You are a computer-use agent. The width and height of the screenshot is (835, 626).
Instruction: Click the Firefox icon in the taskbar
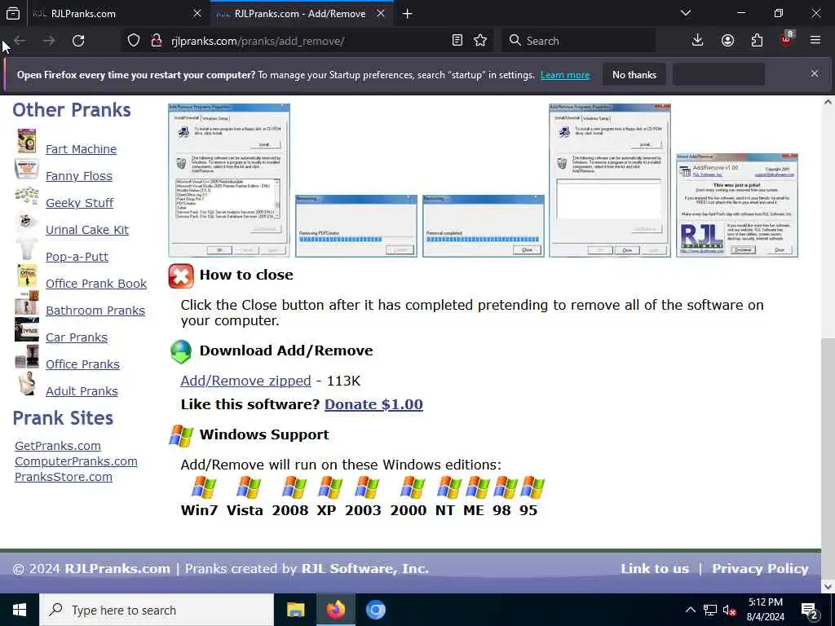[x=335, y=610]
